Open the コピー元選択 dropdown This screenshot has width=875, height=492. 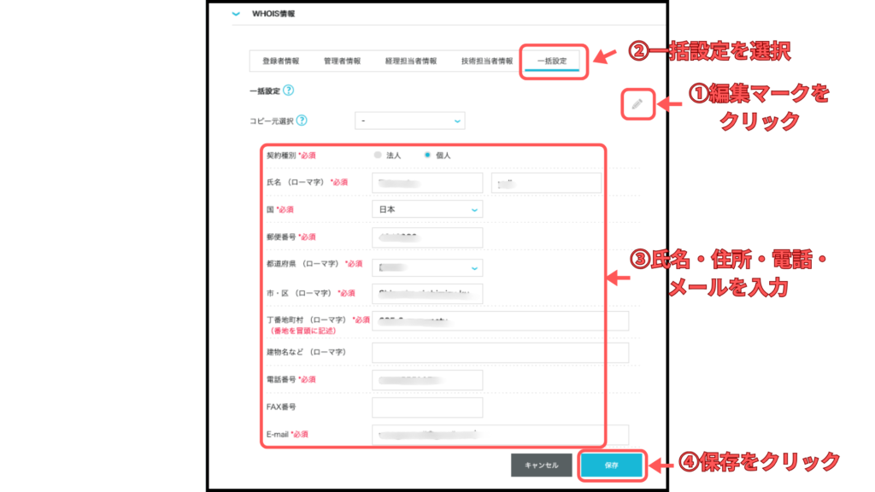[410, 120]
